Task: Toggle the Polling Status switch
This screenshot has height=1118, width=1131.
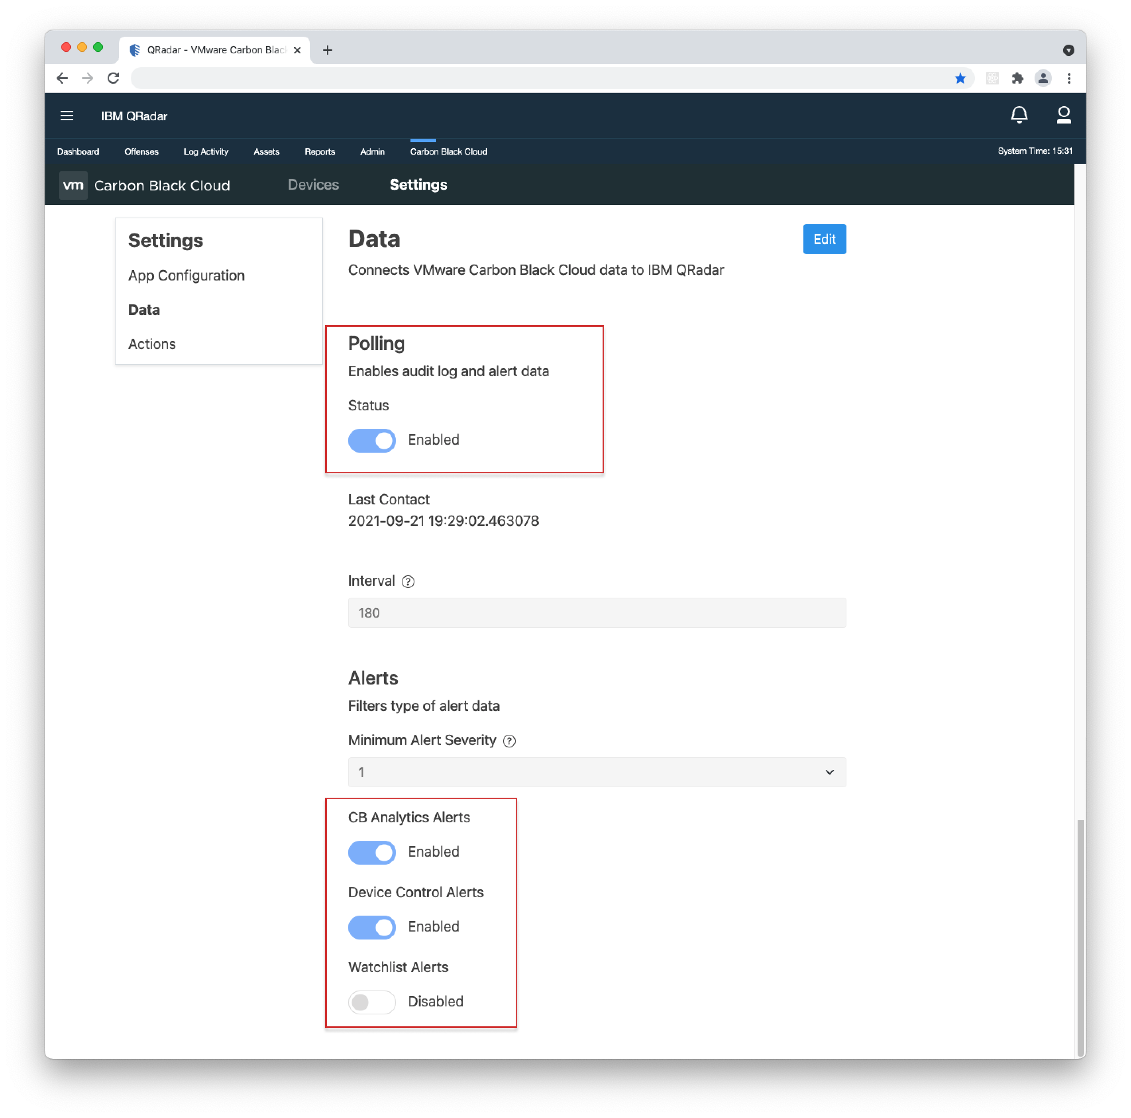Action: (372, 440)
